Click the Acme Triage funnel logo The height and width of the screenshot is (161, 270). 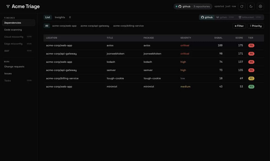click(8, 6)
